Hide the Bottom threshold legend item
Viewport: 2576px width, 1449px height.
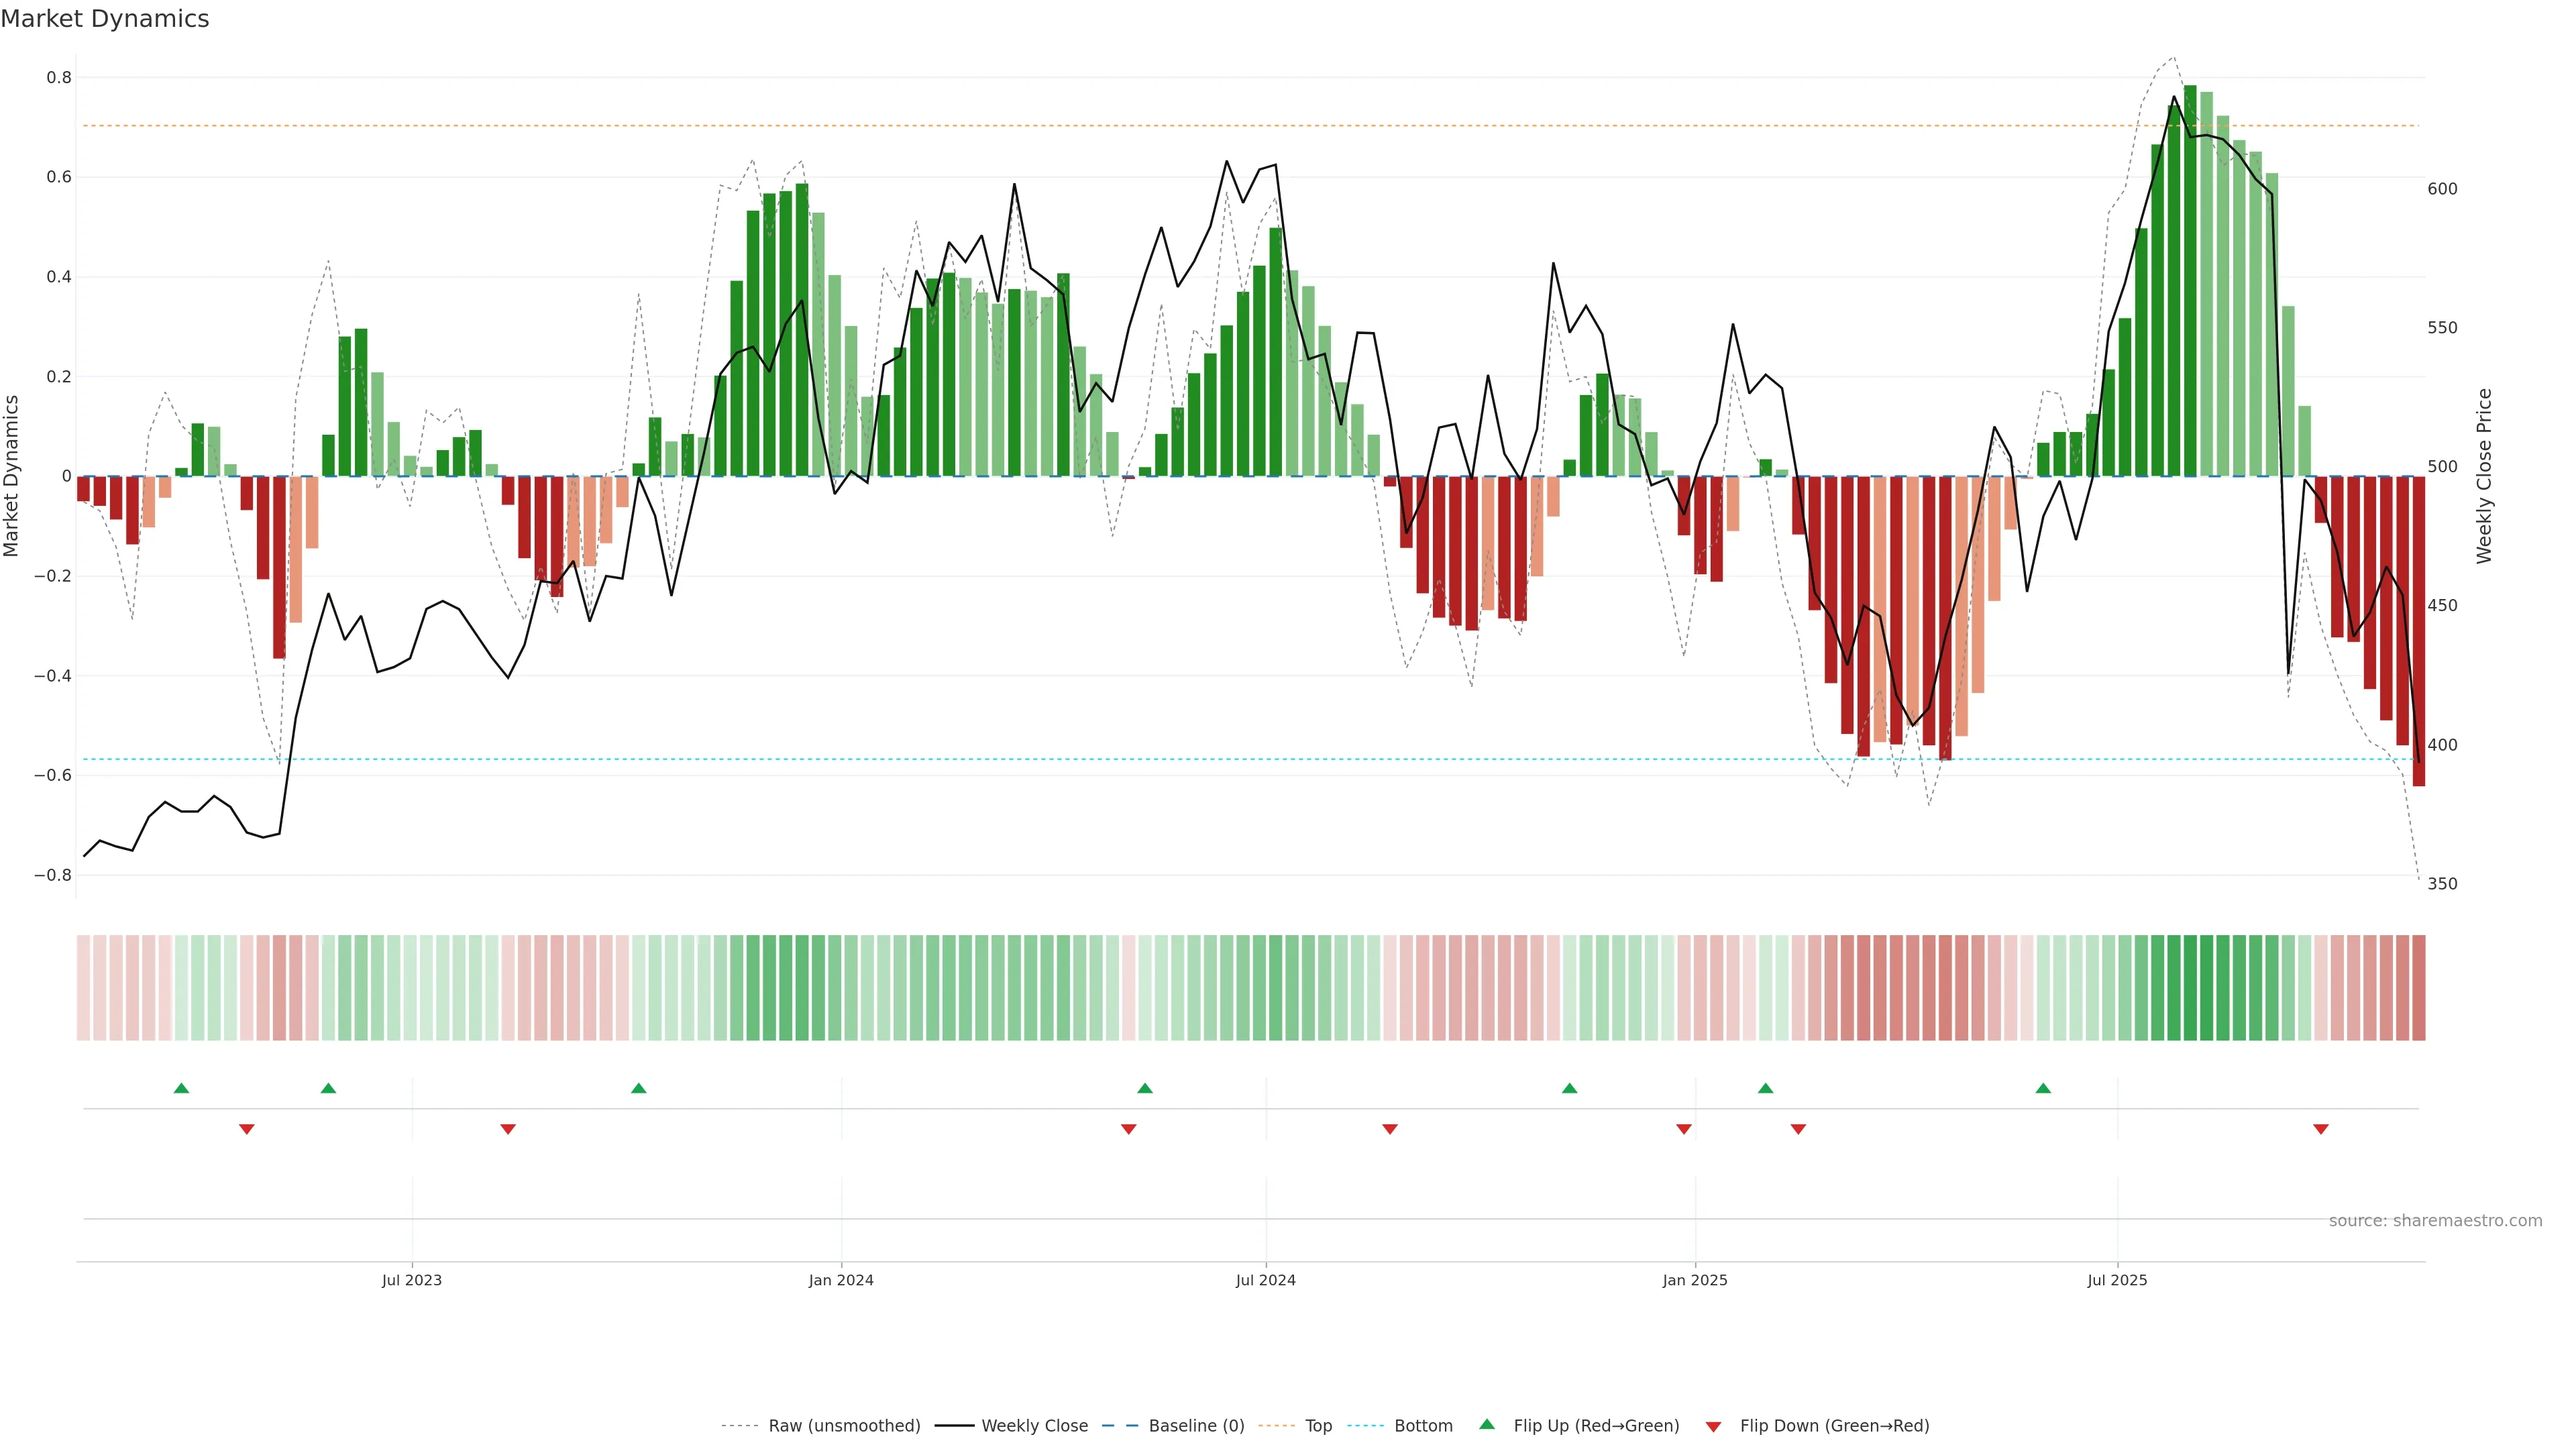point(1423,1426)
